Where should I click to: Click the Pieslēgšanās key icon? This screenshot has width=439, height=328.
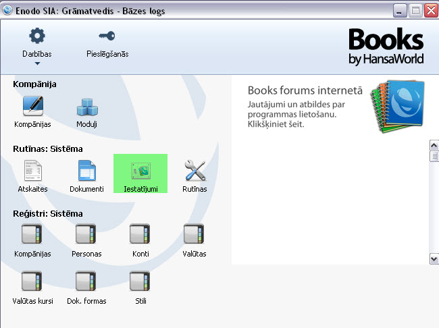click(107, 36)
